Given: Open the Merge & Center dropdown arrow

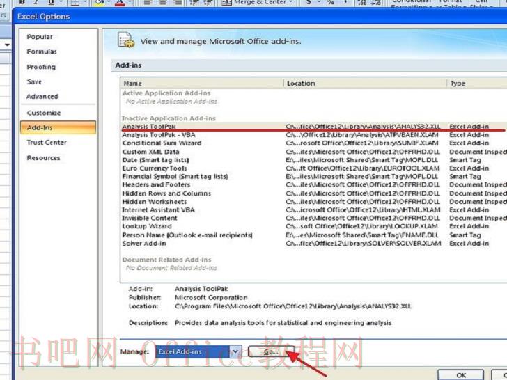Looking at the screenshot, I should pyautogui.click(x=290, y=2).
